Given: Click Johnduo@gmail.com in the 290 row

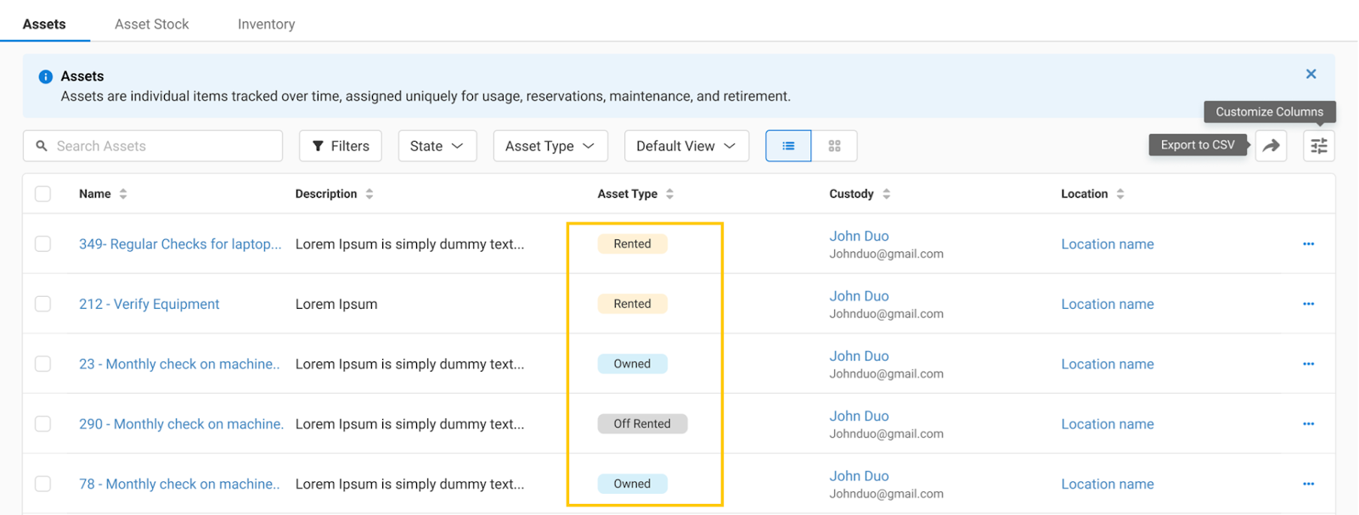Looking at the screenshot, I should pos(887,434).
